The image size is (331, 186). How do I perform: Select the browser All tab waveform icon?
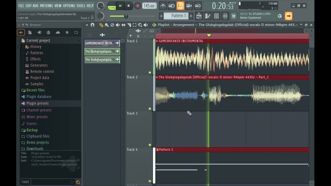(21, 33)
